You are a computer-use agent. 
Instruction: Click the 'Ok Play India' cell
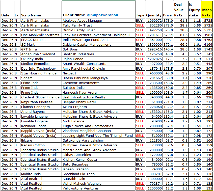(x=41, y=59)
